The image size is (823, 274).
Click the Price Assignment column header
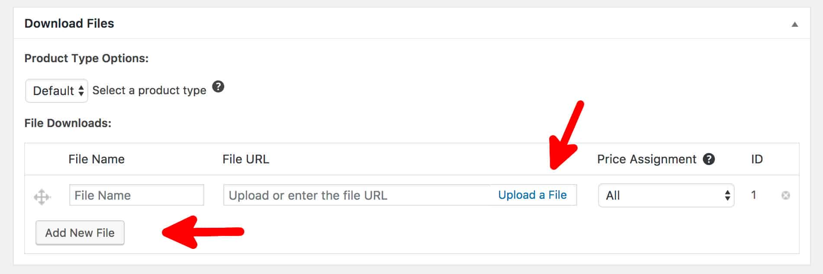647,159
